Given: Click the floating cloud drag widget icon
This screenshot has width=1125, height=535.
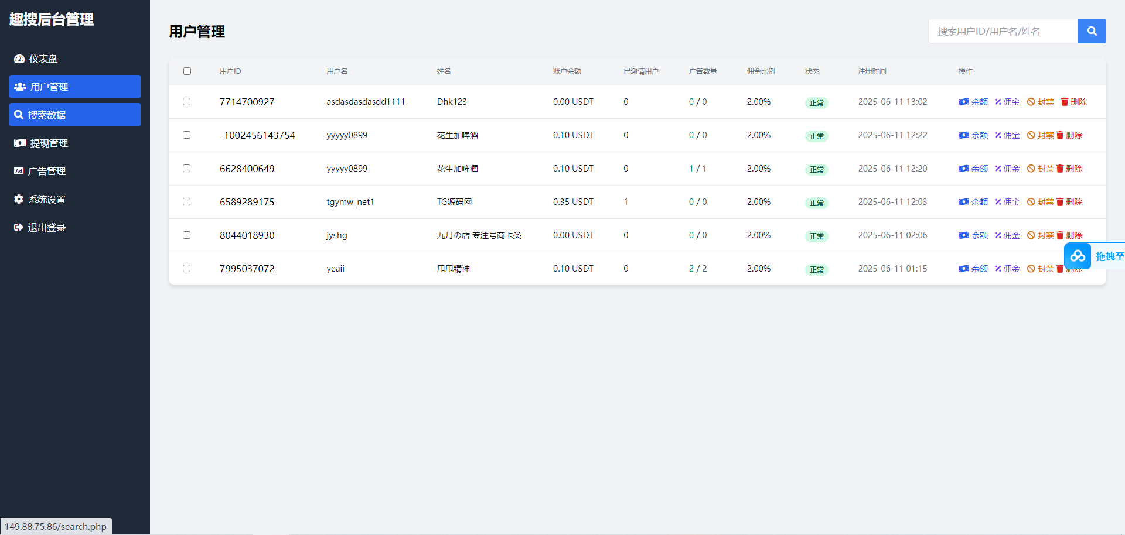Looking at the screenshot, I should click(1077, 256).
